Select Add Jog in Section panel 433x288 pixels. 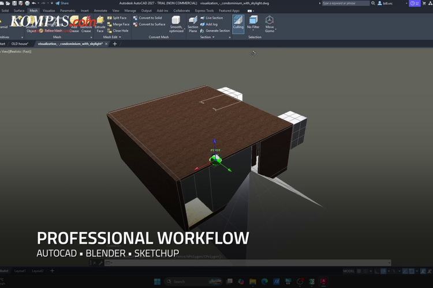pyautogui.click(x=209, y=24)
